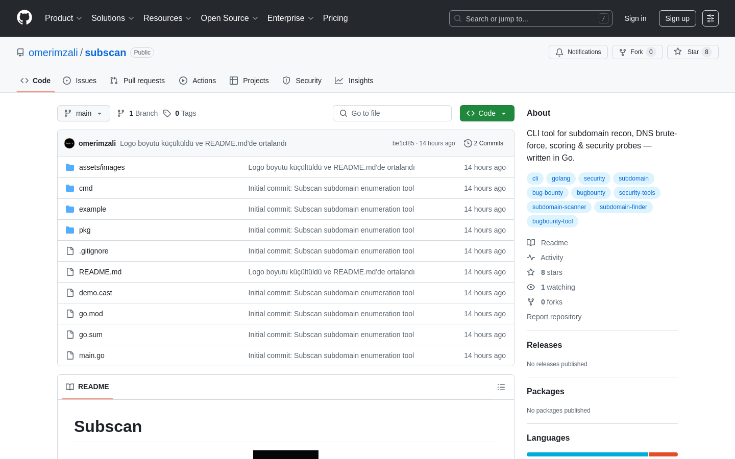Click the demo.cast file icon
Viewport: 735px width, 459px height.
(70, 293)
